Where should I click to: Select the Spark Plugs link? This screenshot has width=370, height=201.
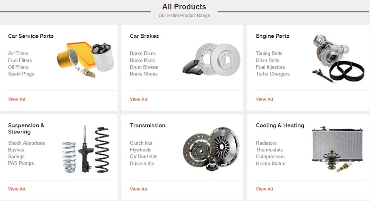pyautogui.click(x=21, y=74)
